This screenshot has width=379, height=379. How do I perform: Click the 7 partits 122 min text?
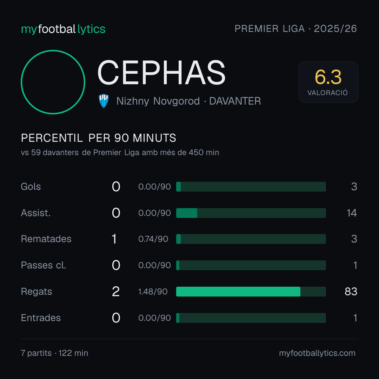(x=54, y=353)
